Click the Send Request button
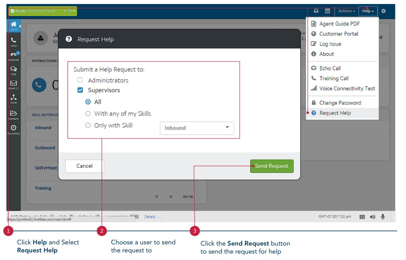Image resolution: width=406 pixels, height=260 pixels. 272,166
